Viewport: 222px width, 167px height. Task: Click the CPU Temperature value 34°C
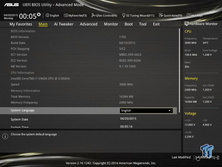206,43
